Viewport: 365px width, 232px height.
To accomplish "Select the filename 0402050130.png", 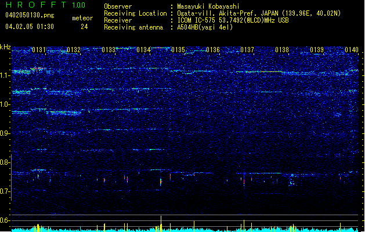I will (30, 15).
